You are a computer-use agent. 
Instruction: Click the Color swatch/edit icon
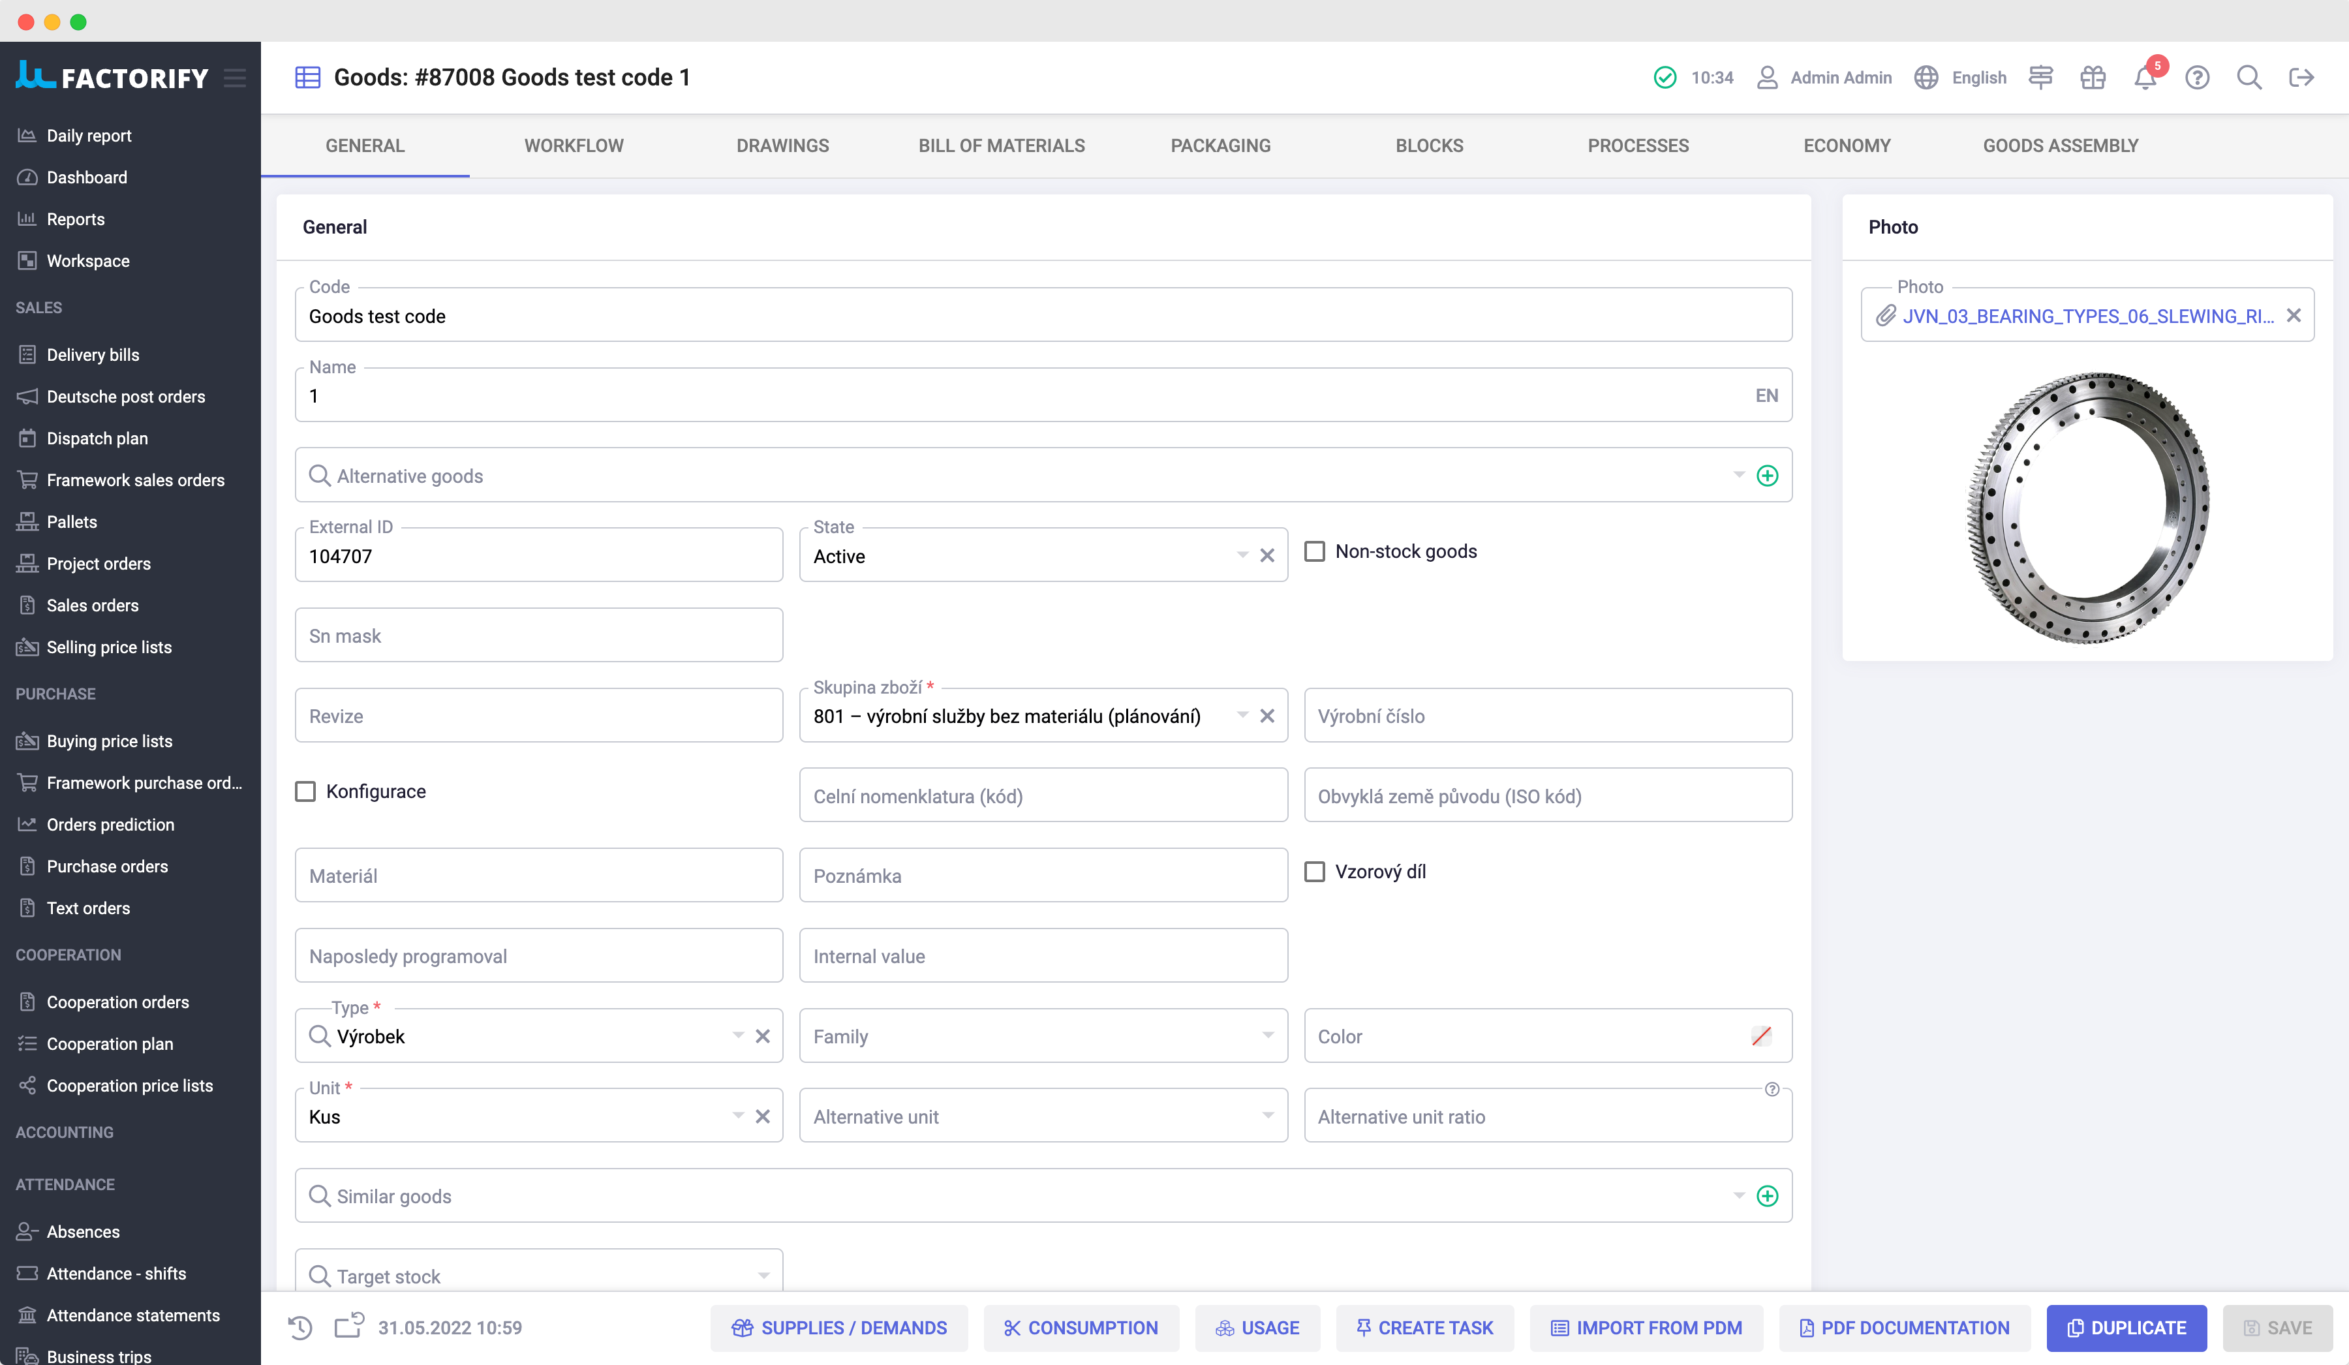coord(1761,1035)
